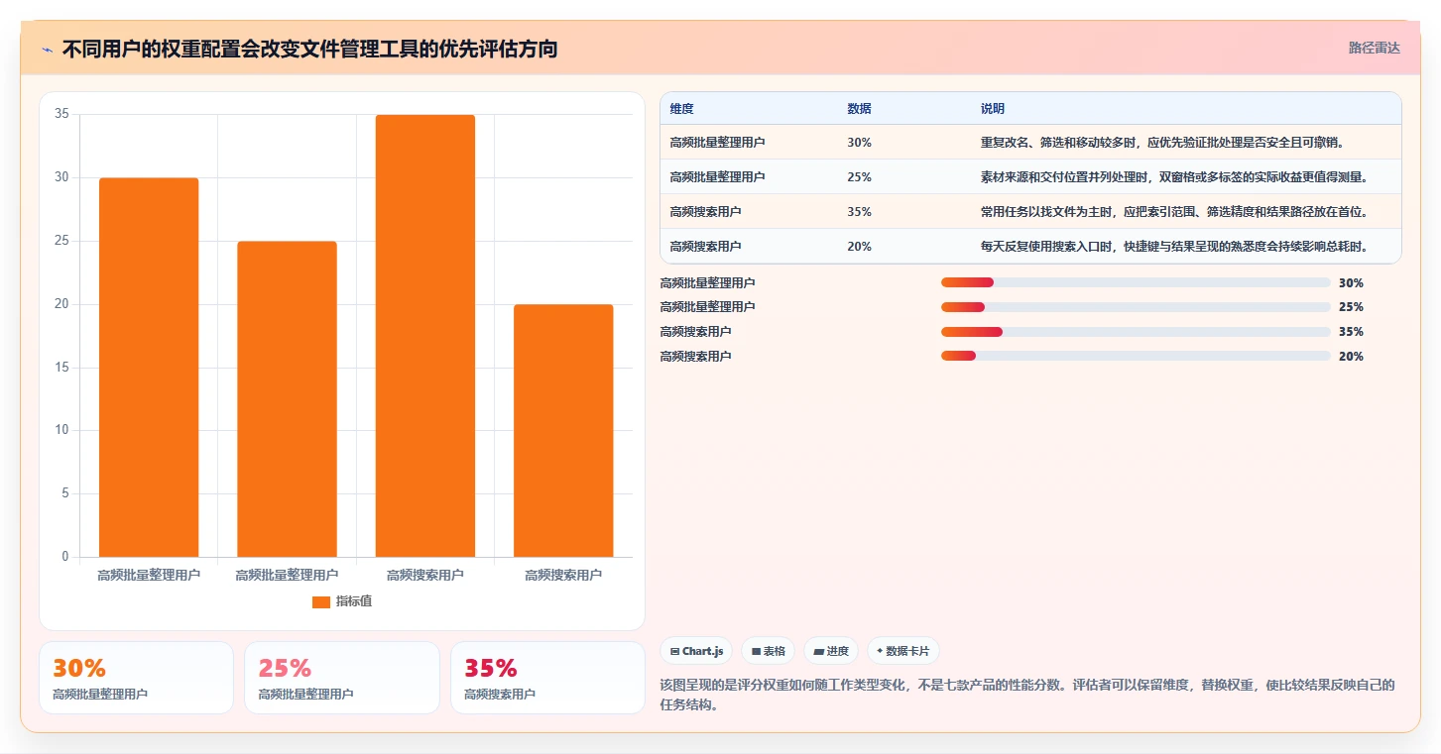1441x754 pixels.
Task: Click the progress bar labeled 35%
Action: point(1136,332)
